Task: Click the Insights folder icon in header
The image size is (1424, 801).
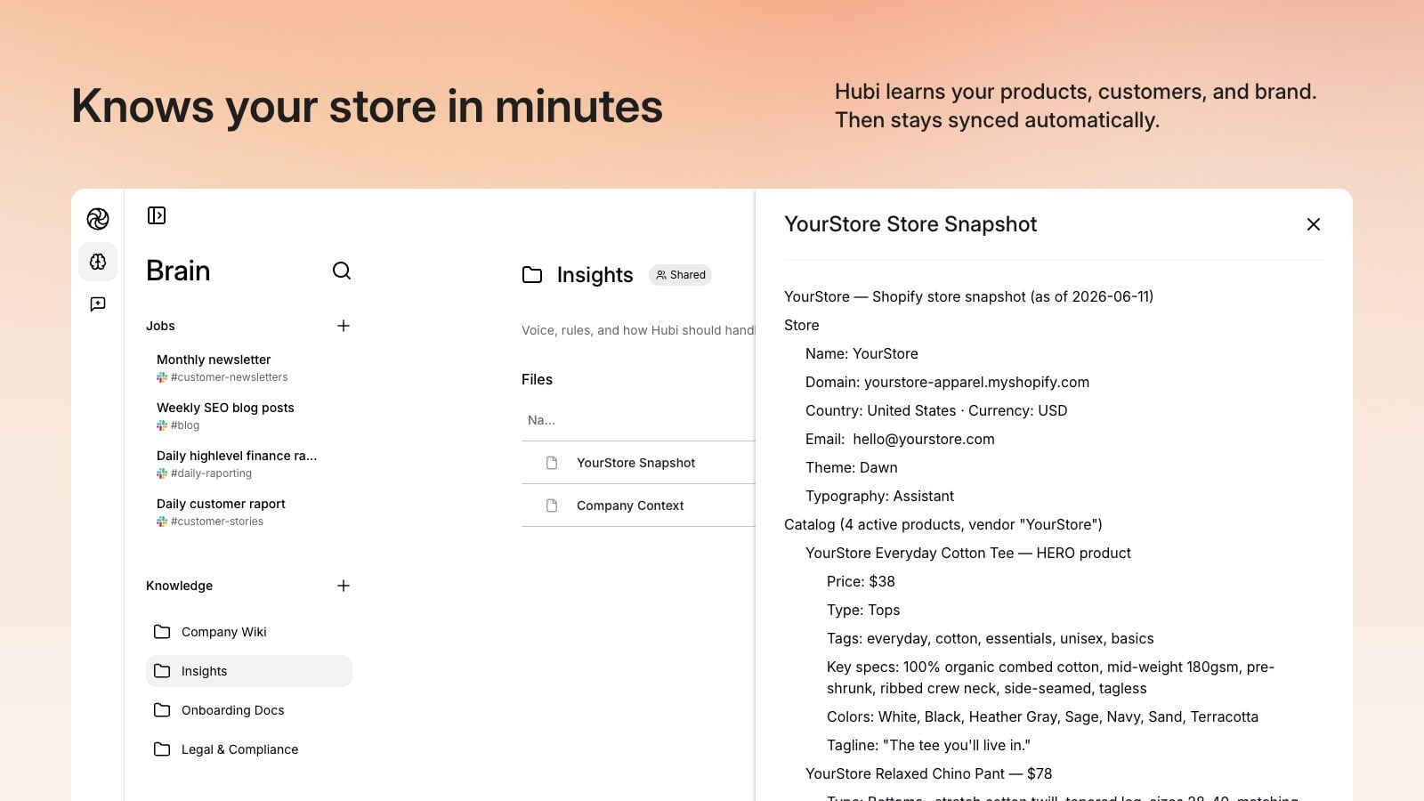Action: (532, 275)
